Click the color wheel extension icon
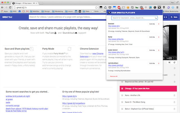This screenshot has height=113, width=180. pos(155,8)
